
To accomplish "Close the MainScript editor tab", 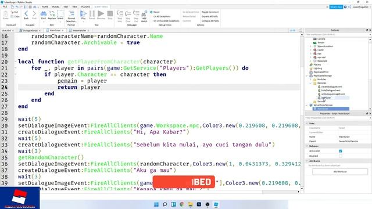I will (x=63, y=31).
